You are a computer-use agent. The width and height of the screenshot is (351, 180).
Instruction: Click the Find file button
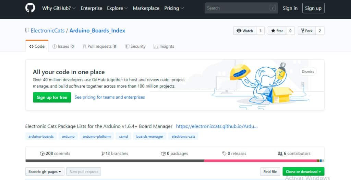tap(270, 172)
